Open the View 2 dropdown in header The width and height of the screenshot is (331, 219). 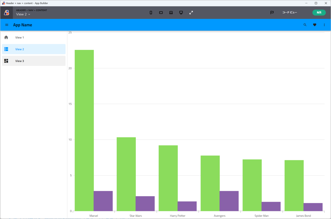[23, 14]
